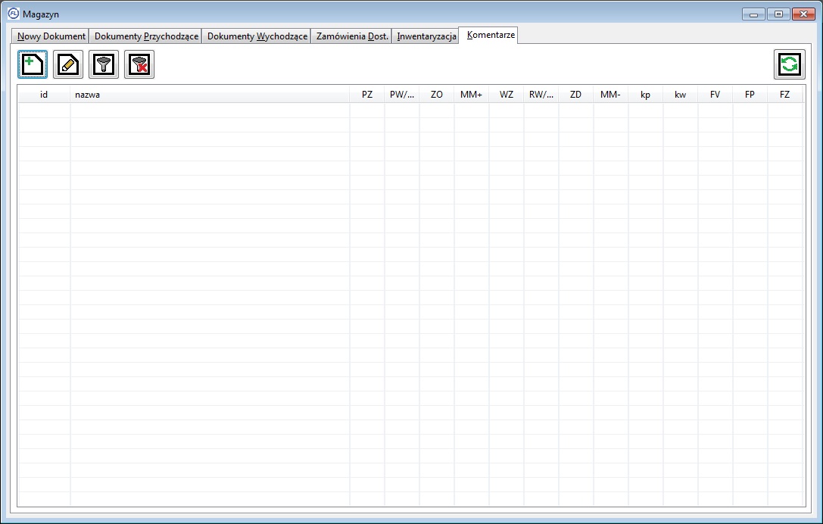Click the PZ column header
This screenshot has height=524, width=823.
point(367,95)
